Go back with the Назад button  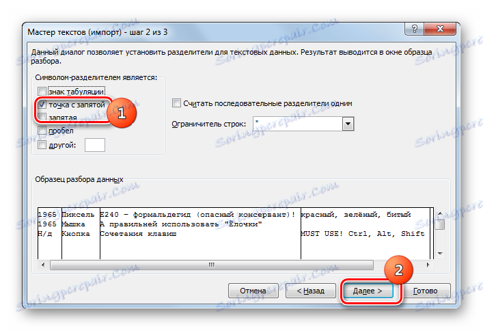pos(310,291)
